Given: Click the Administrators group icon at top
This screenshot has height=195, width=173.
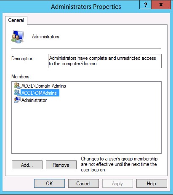Looking at the screenshot, I should coord(18,37).
